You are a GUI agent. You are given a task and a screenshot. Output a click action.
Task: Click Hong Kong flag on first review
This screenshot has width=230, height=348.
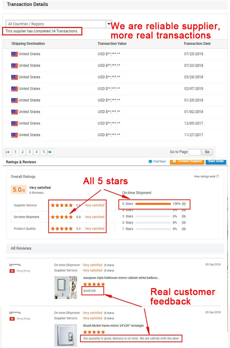pyautogui.click(x=12, y=271)
